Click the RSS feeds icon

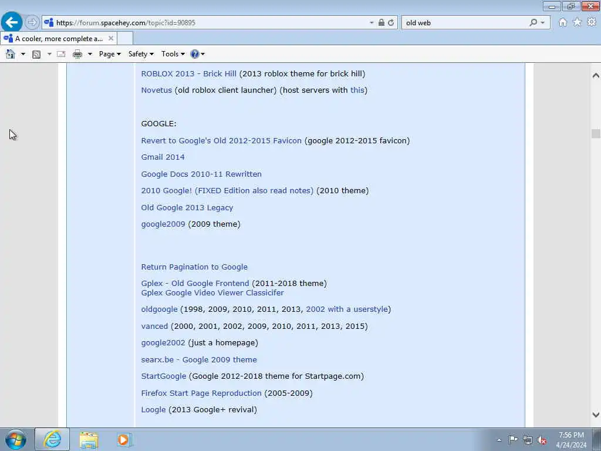(36, 54)
